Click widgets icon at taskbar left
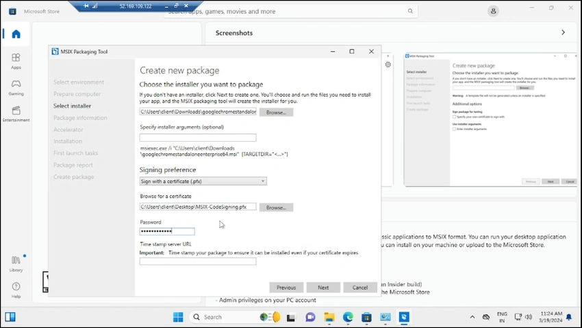This screenshot has width=582, height=328. point(10,317)
